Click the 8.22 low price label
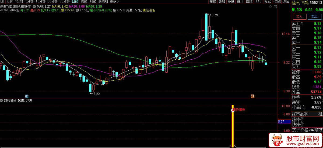Image resolution: width=323 pixels, height=148 pixels. (x=96, y=94)
